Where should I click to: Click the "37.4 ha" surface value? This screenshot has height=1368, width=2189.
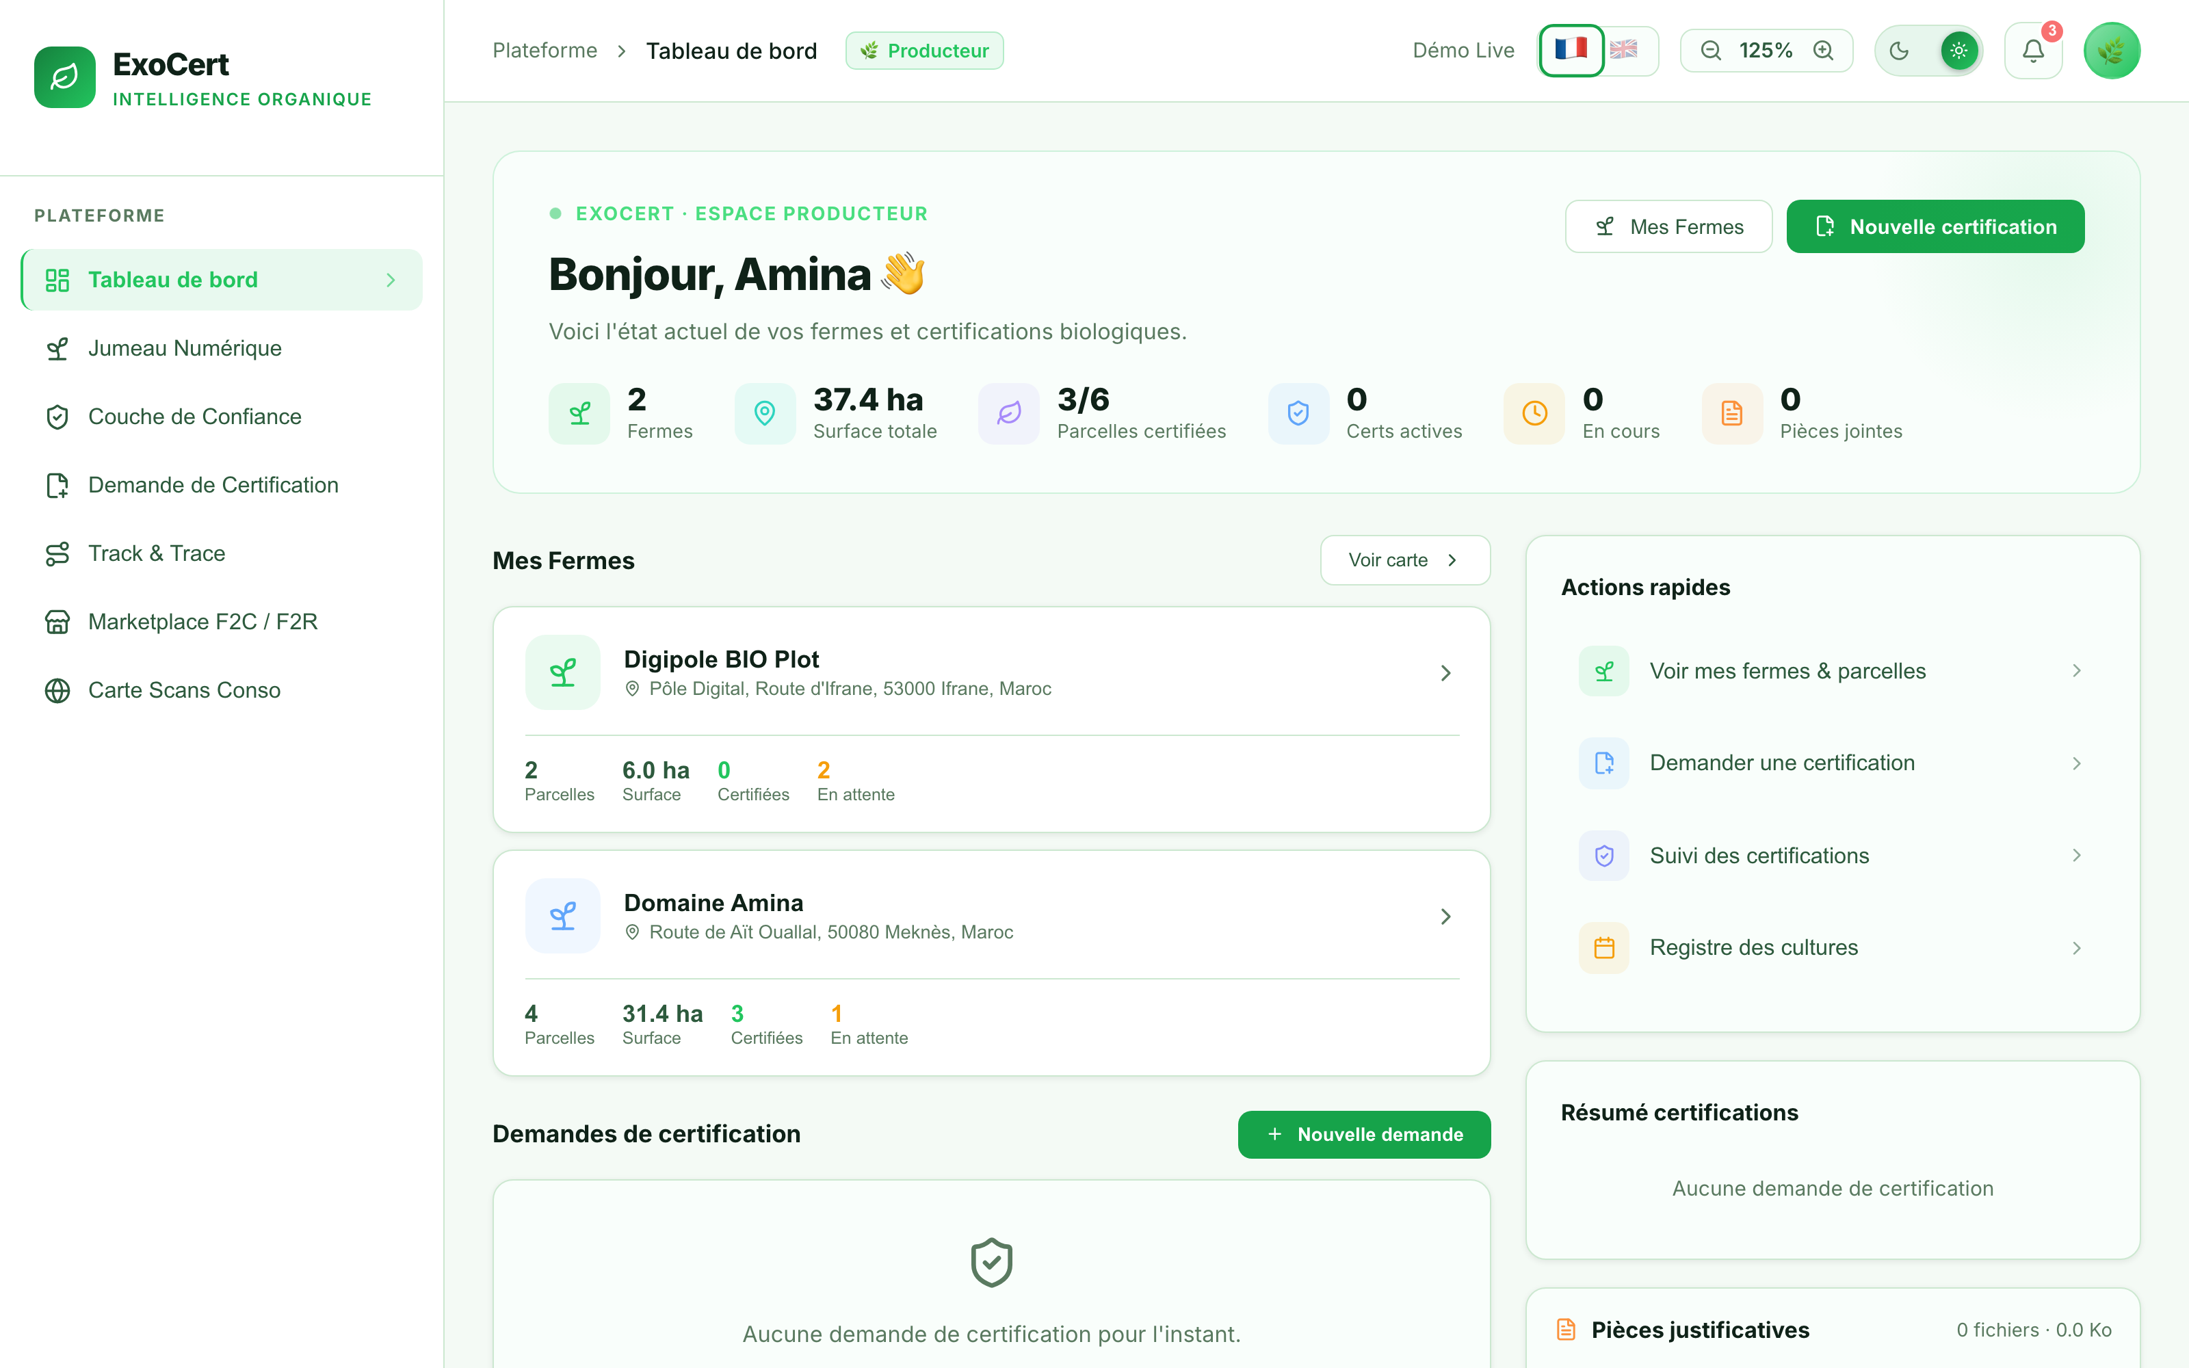[867, 399]
